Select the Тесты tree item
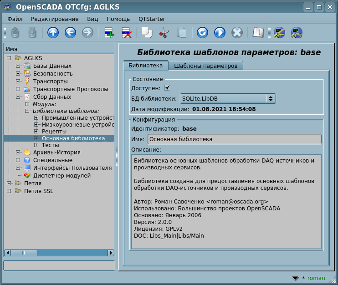The height and width of the screenshot is (285, 338). point(50,145)
